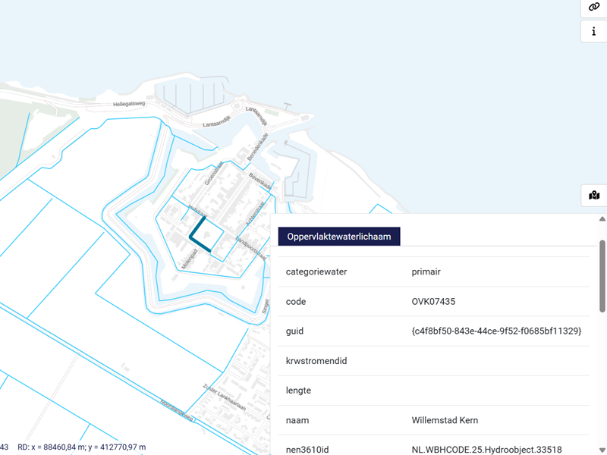
Task: Click the naam value Willemstad Kern
Action: point(445,420)
